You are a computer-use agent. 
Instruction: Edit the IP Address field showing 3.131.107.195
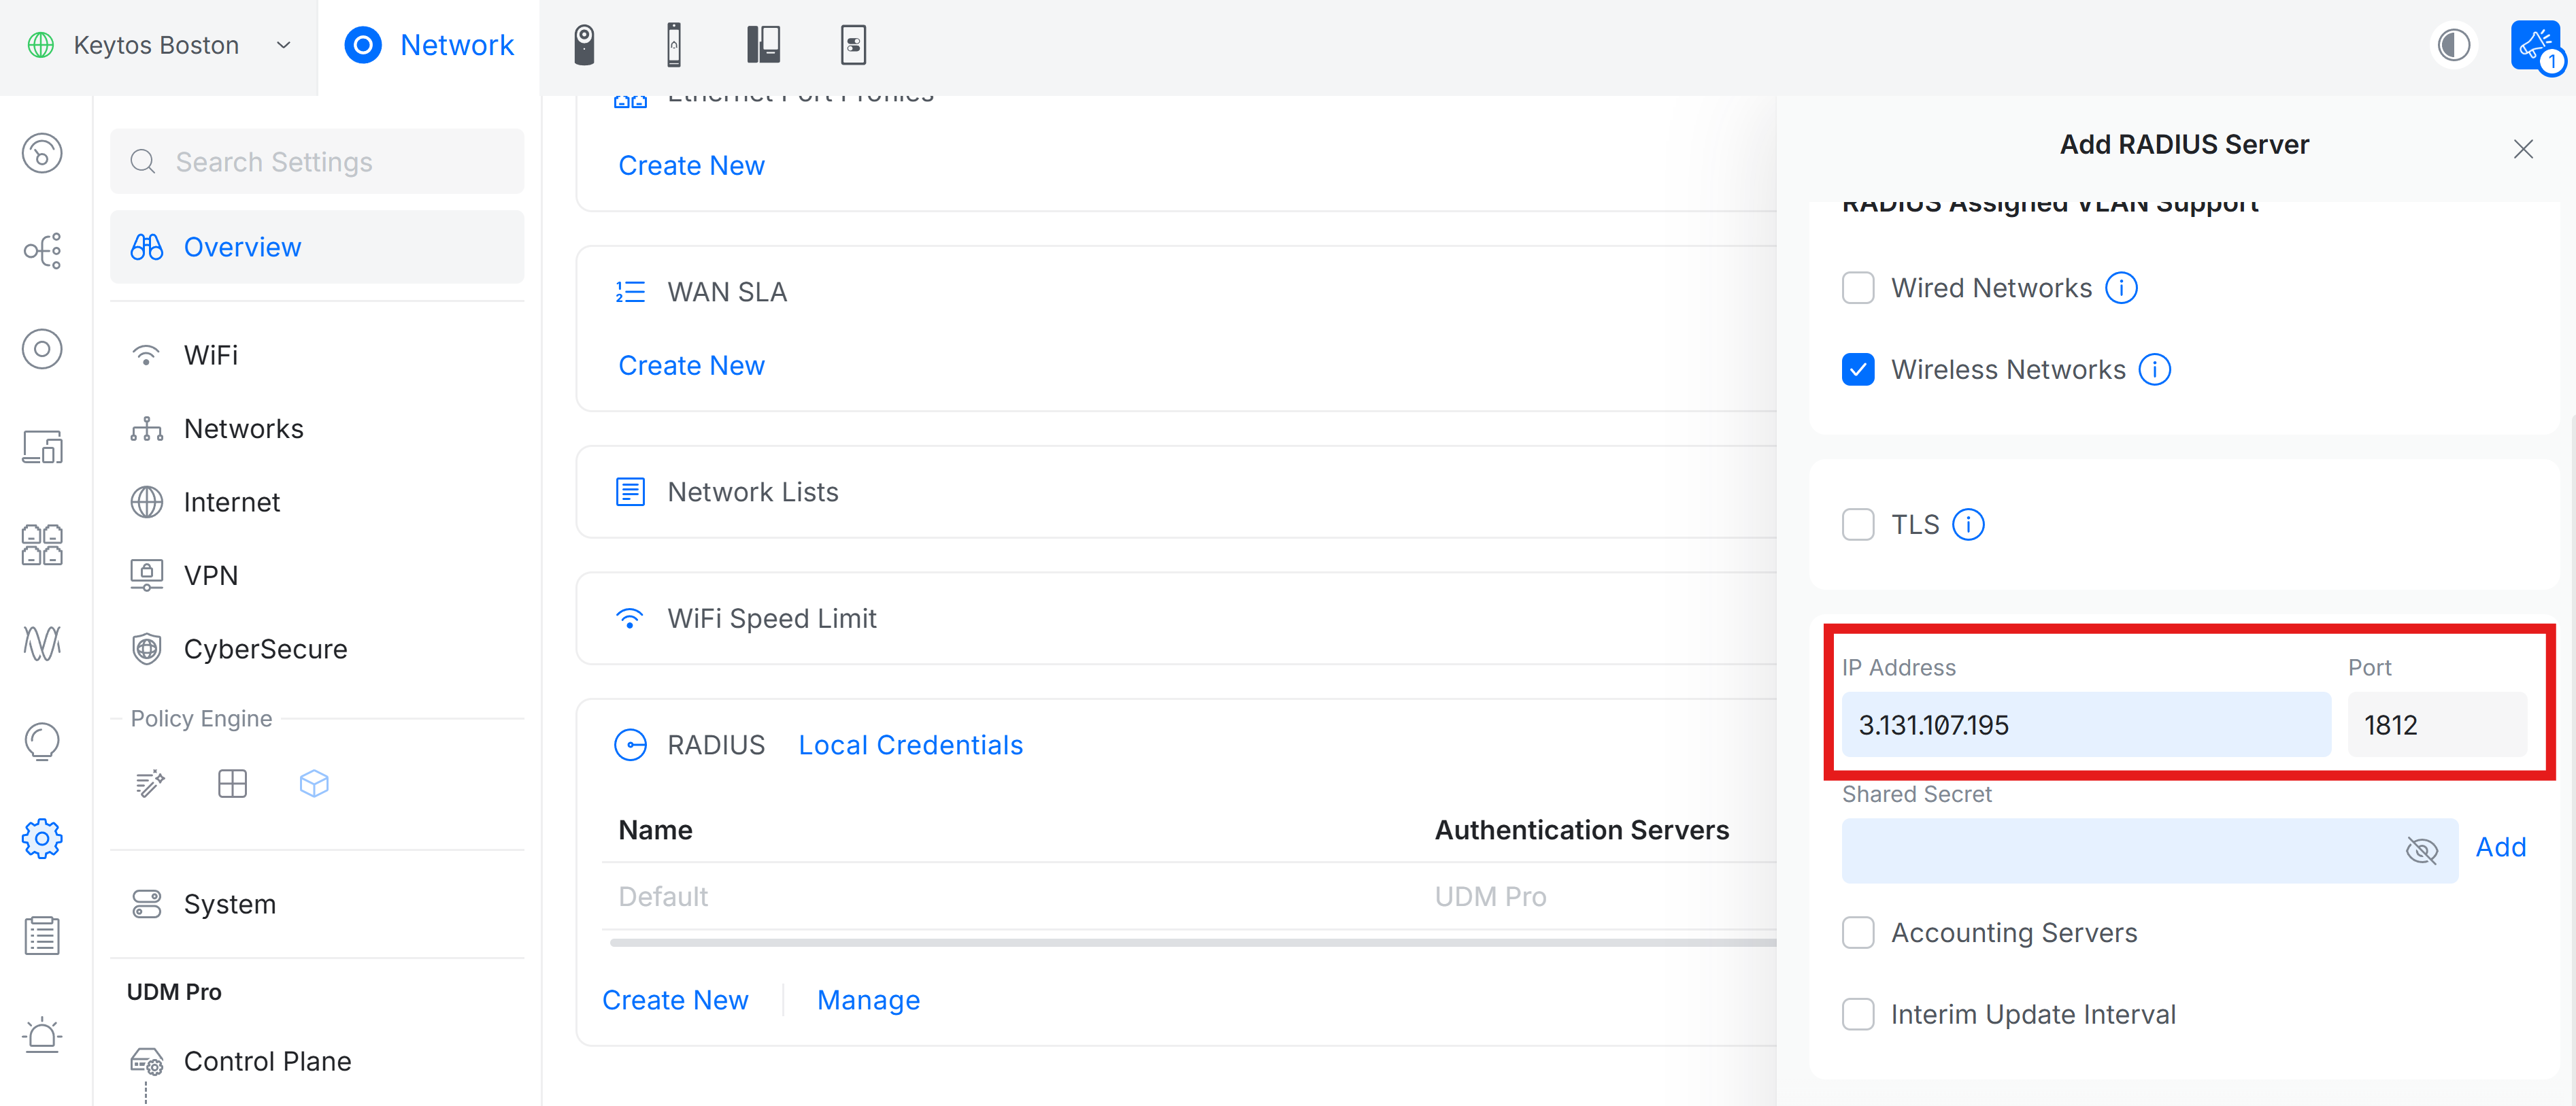(2086, 725)
